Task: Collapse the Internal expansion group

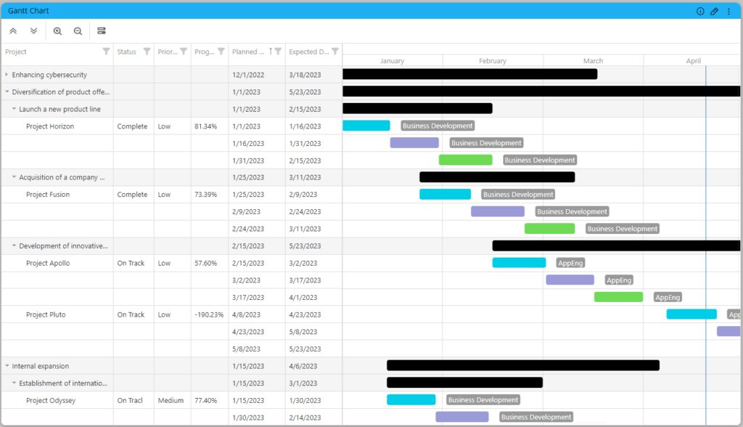Action: 6,366
